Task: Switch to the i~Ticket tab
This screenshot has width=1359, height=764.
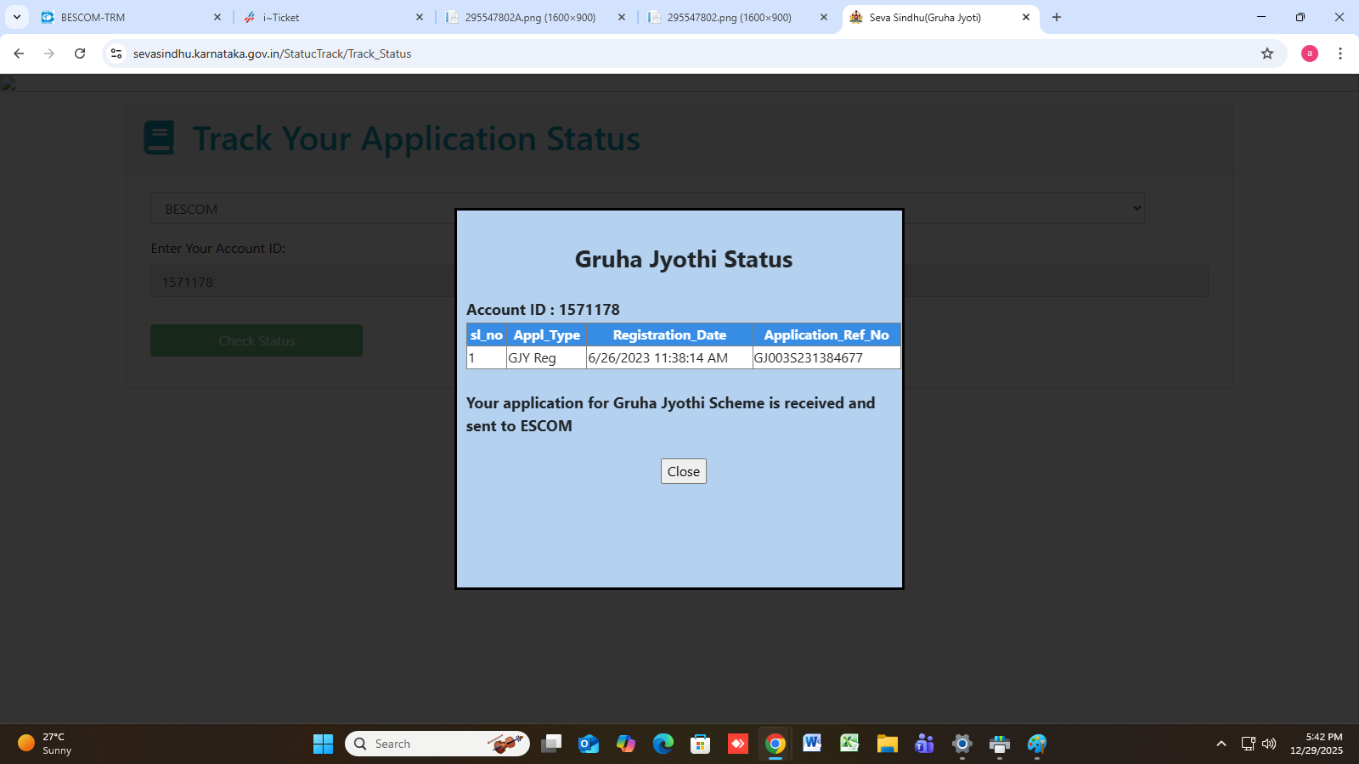Action: click(x=331, y=17)
